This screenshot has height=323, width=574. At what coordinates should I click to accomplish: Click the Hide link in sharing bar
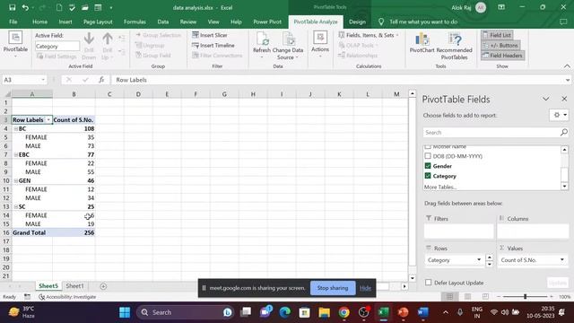[x=365, y=288]
